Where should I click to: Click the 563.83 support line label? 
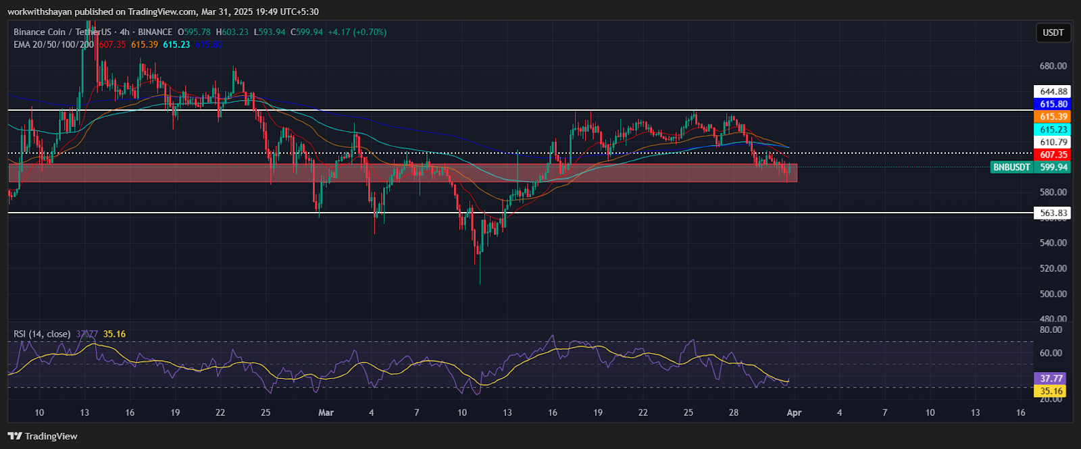coord(1053,213)
